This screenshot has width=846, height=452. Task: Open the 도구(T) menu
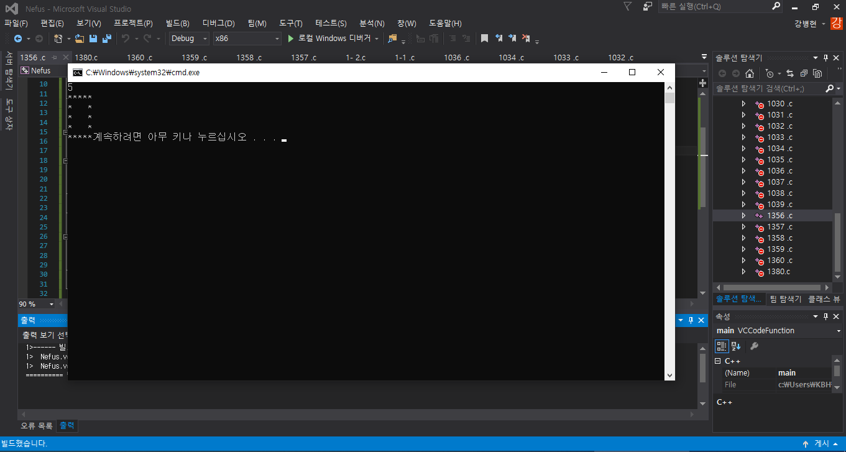[x=291, y=24]
